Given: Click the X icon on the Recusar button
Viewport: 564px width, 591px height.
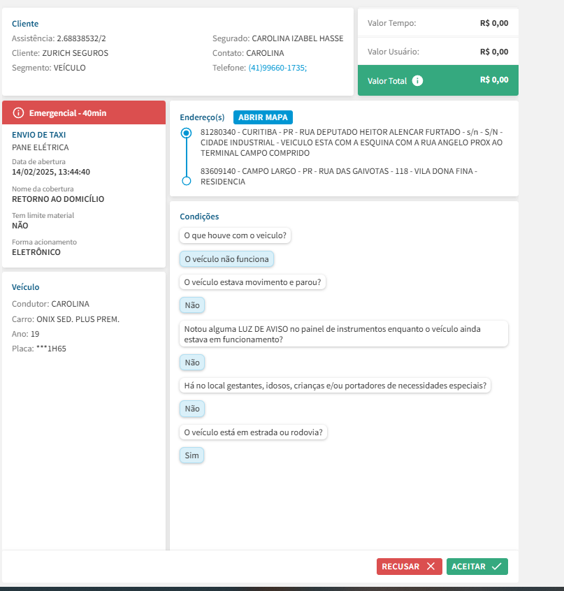Looking at the screenshot, I should 431,567.
